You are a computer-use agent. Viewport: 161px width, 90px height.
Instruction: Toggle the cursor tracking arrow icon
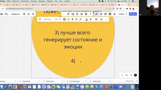pyautogui.click(x=97, y=14)
